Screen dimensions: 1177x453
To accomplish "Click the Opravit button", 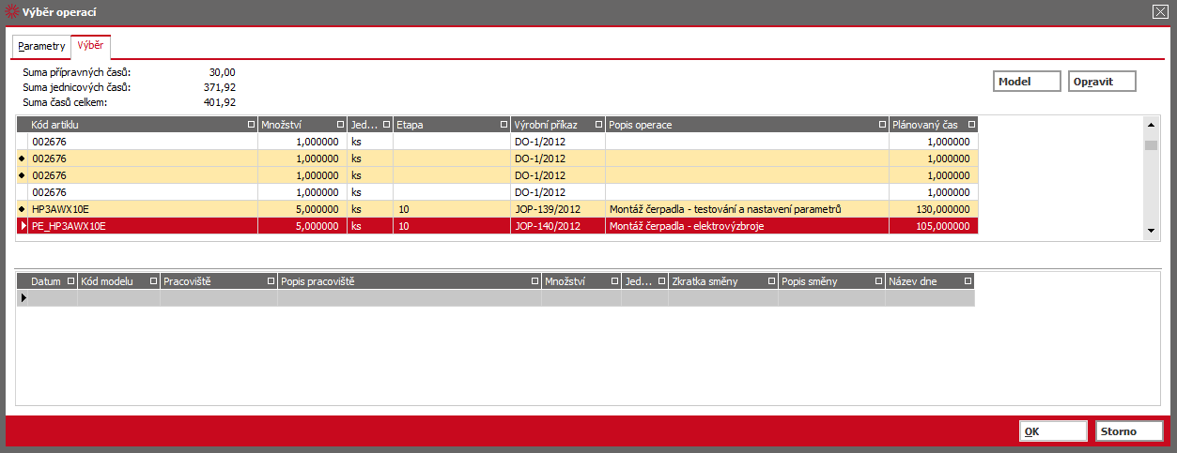I will 1103,82.
